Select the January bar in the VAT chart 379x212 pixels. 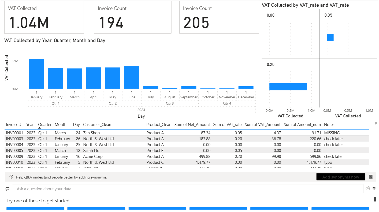coord(36,74)
